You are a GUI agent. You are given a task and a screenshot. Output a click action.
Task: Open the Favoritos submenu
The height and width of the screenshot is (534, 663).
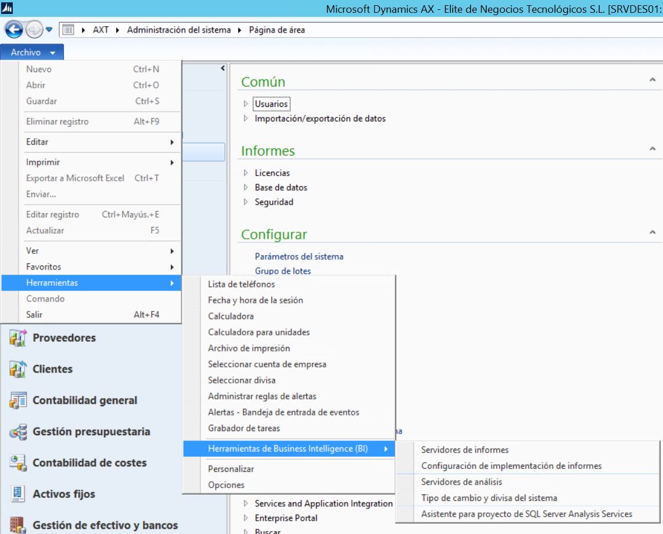91,267
